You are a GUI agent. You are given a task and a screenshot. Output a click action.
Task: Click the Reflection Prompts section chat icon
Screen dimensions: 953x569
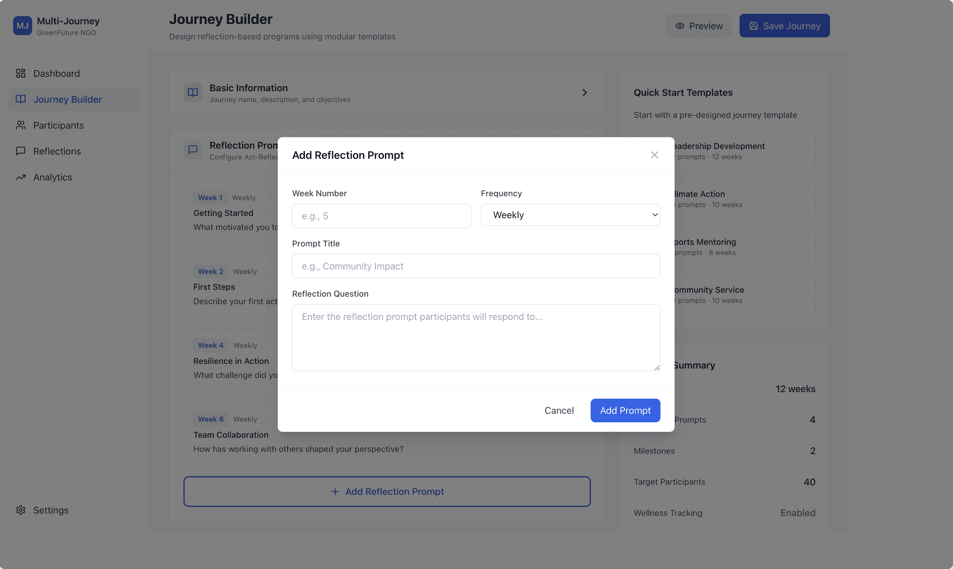pyautogui.click(x=193, y=150)
